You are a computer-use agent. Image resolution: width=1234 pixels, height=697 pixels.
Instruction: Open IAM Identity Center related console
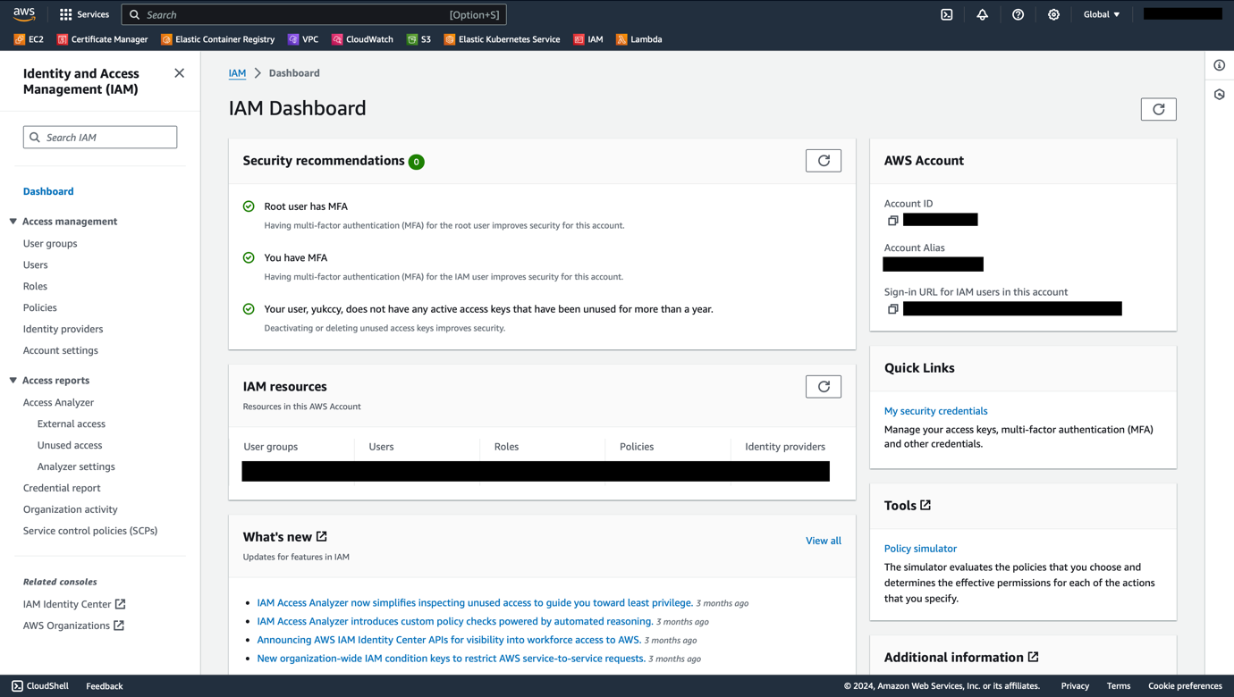tap(74, 604)
